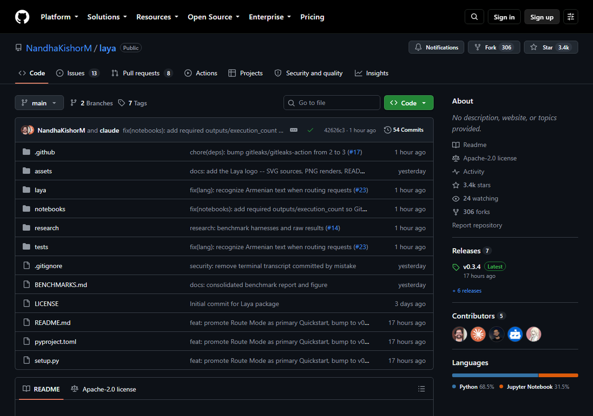The image size is (593, 416).
Task: Open the Activity pulse icon link
Action: [456, 172]
